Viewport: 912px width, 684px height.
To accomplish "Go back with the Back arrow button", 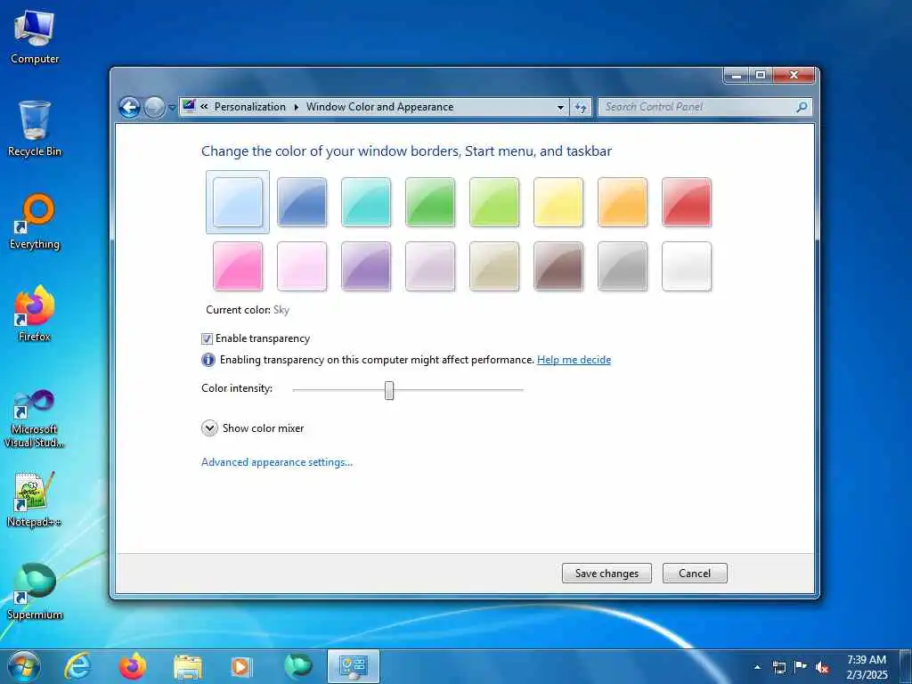I will [x=130, y=107].
